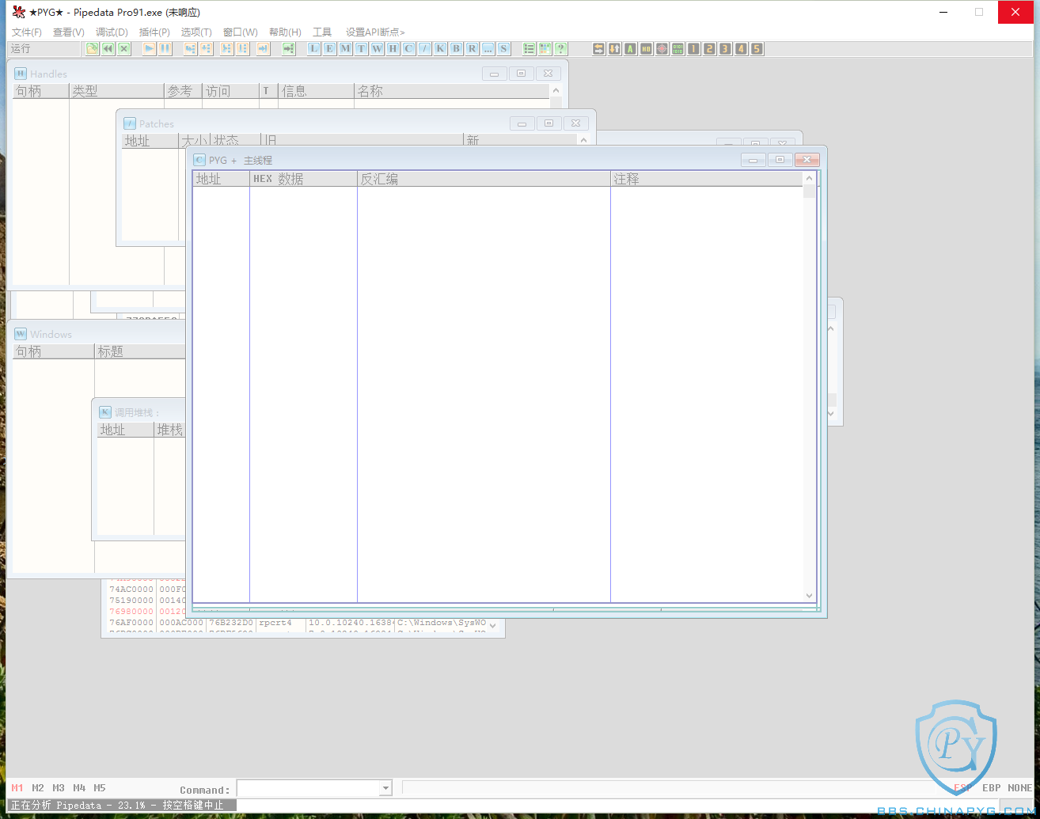
Task: Click the HB hardware breakpoint icon
Action: [x=646, y=48]
